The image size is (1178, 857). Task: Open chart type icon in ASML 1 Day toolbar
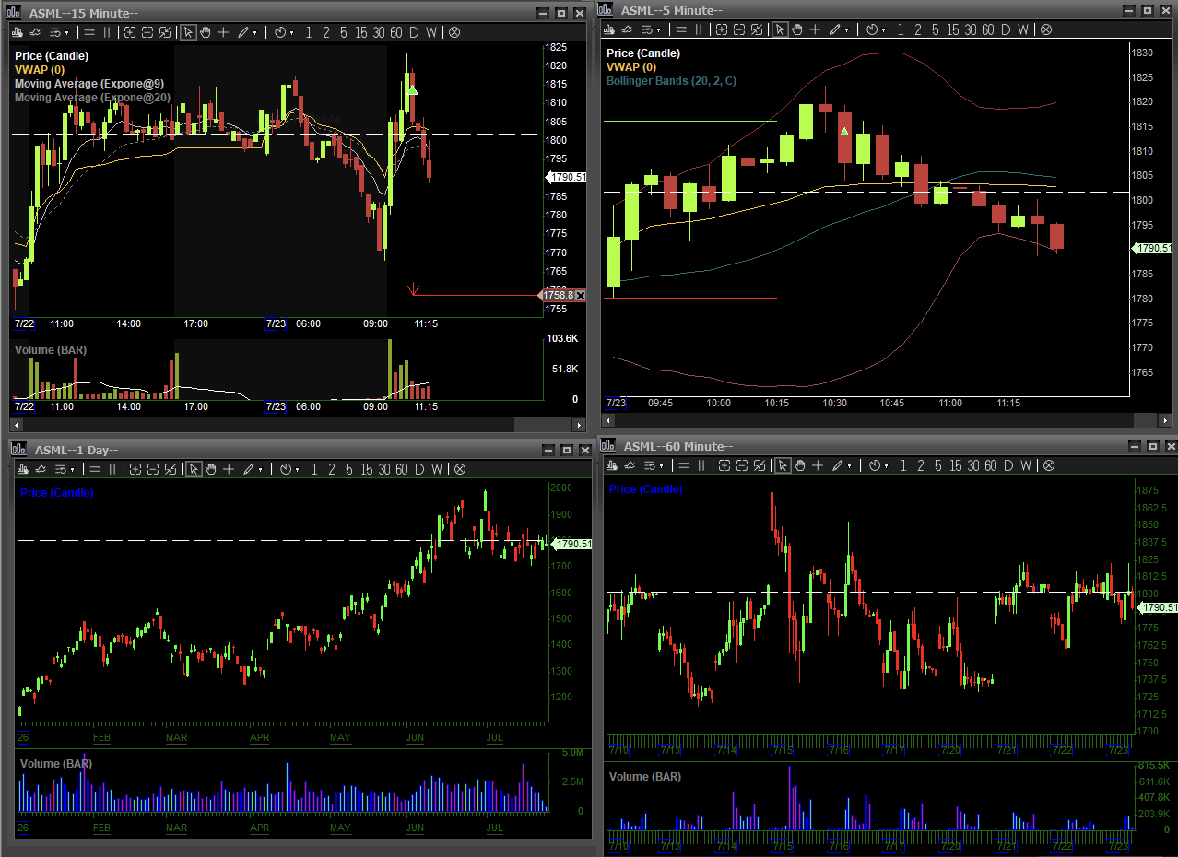pos(23,470)
